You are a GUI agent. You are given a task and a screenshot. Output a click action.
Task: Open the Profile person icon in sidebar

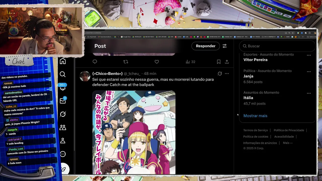(63, 141)
